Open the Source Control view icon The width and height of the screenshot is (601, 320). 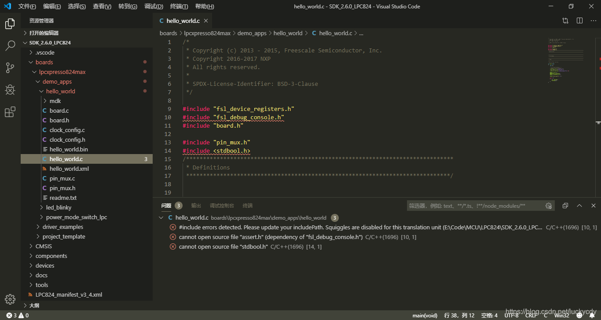click(10, 68)
